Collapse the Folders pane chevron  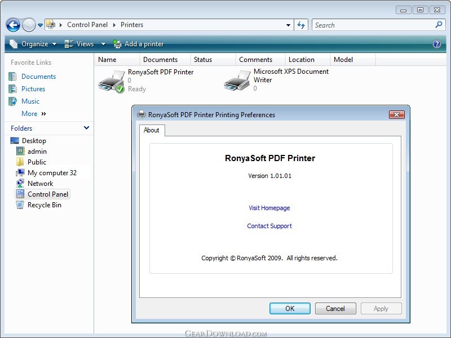(x=86, y=128)
